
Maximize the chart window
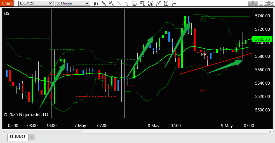pos(266,3)
